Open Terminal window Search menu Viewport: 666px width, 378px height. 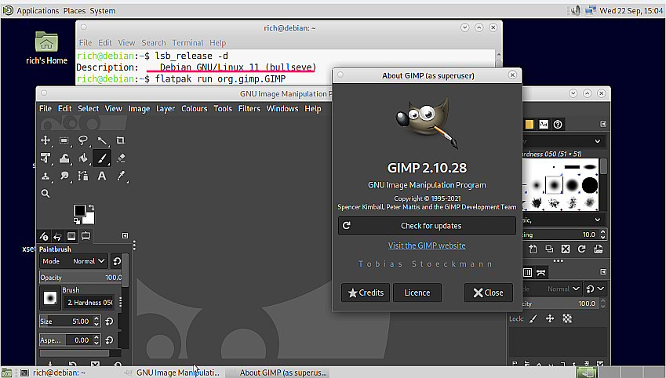pyautogui.click(x=153, y=43)
